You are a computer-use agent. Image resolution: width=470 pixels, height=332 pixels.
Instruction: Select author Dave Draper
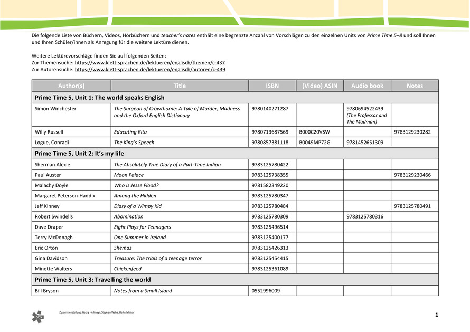pyautogui.click(x=49, y=227)
